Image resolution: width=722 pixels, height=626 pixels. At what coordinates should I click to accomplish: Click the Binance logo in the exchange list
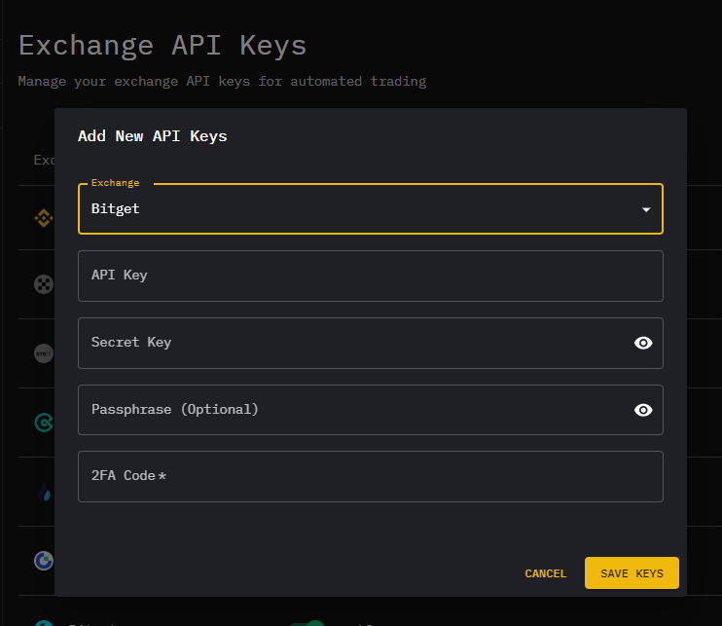tap(44, 219)
